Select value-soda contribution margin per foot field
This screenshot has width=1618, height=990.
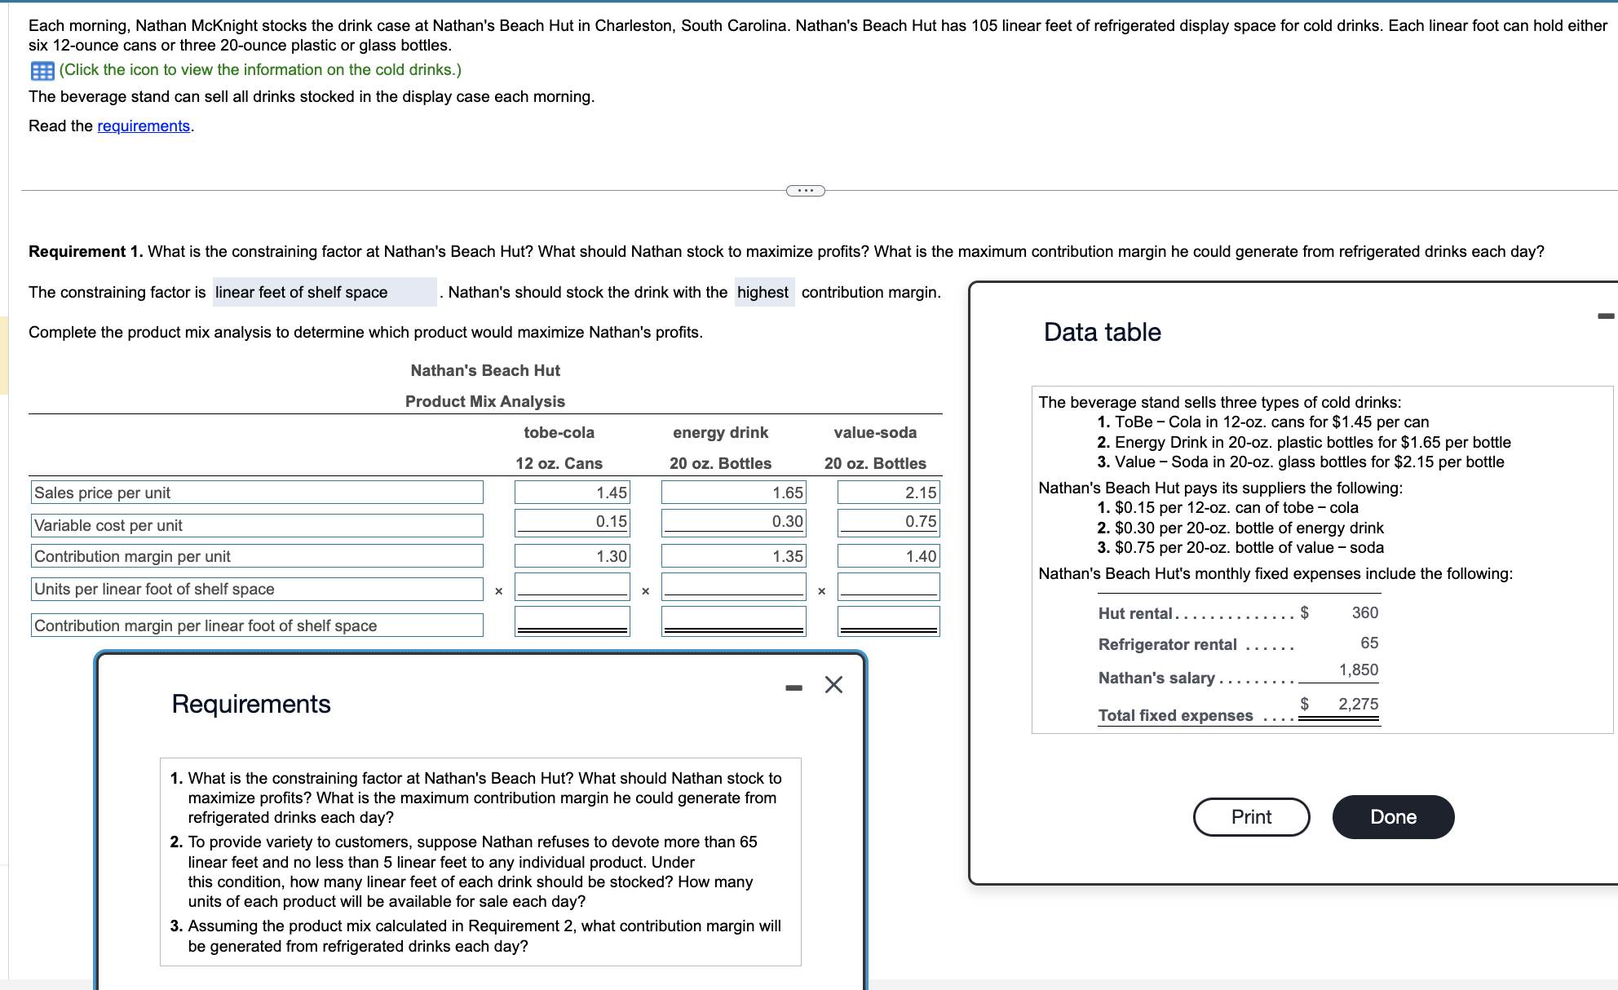(x=888, y=621)
